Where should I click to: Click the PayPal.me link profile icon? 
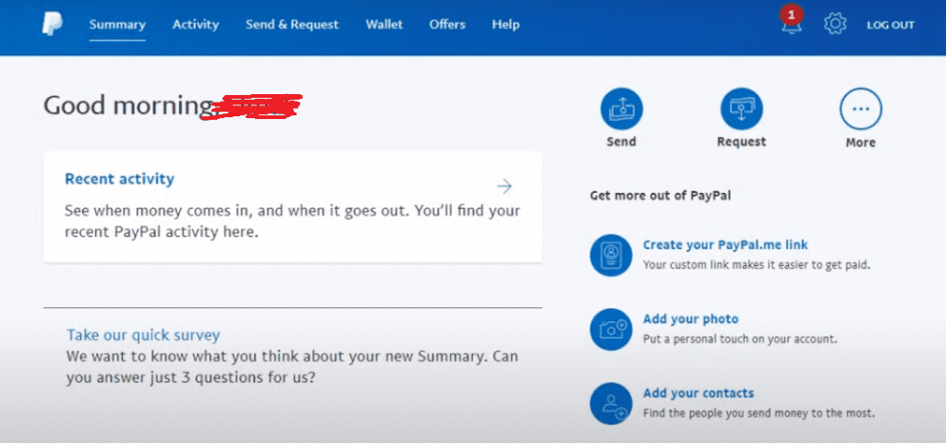tap(612, 255)
